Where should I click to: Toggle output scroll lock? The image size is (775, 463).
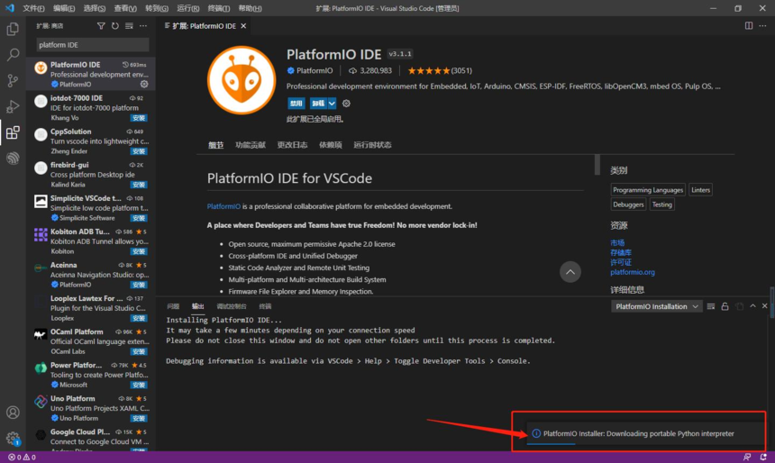coord(725,306)
